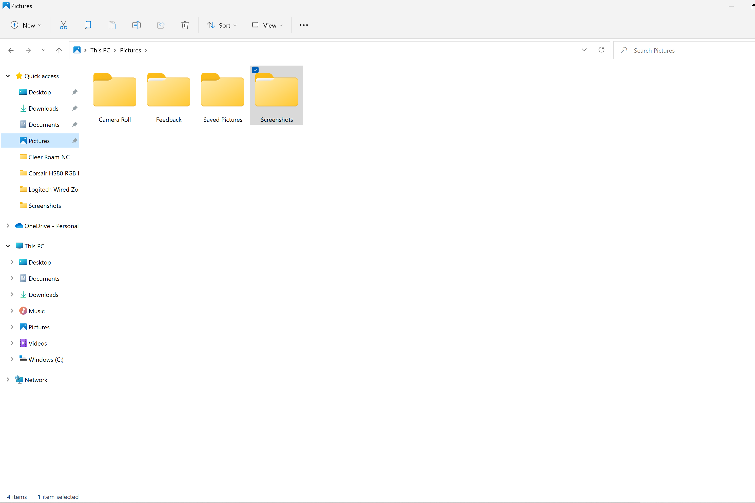The height and width of the screenshot is (503, 755).
Task: Open address bar history dropdown
Action: [584, 50]
